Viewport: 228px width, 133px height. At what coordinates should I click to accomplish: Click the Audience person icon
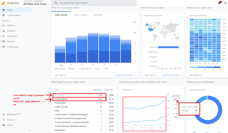point(4,31)
